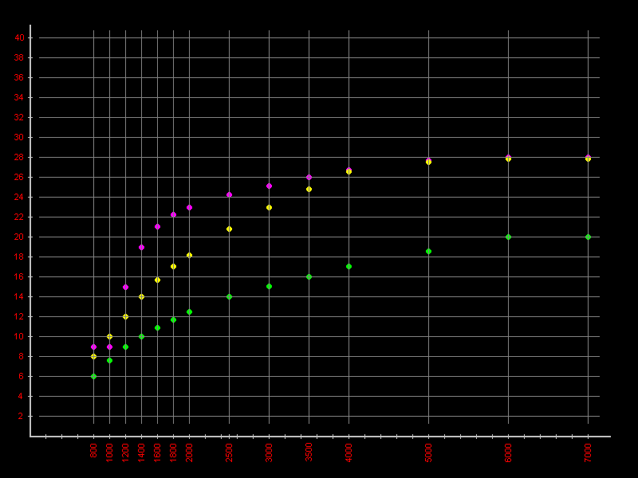Click the green data point at x=4000
The width and height of the screenshot is (638, 478).
coord(349,266)
